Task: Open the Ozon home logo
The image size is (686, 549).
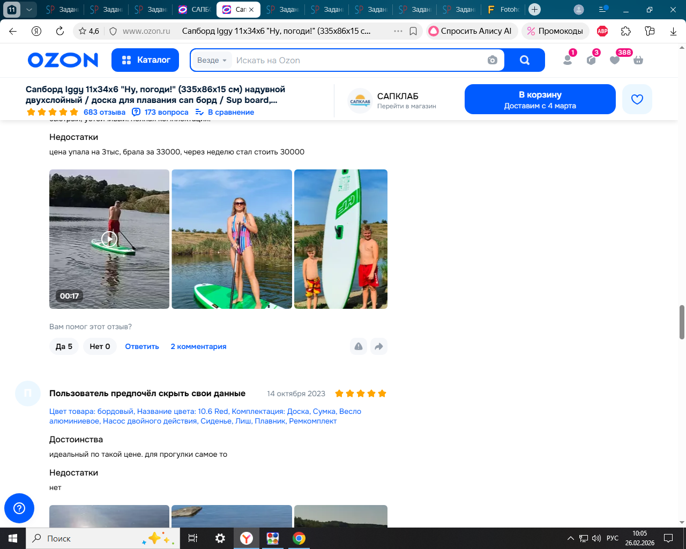Action: tap(63, 60)
